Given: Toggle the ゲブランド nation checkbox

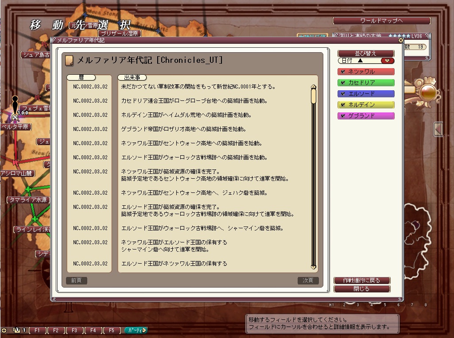Looking at the screenshot, I should 343,115.
